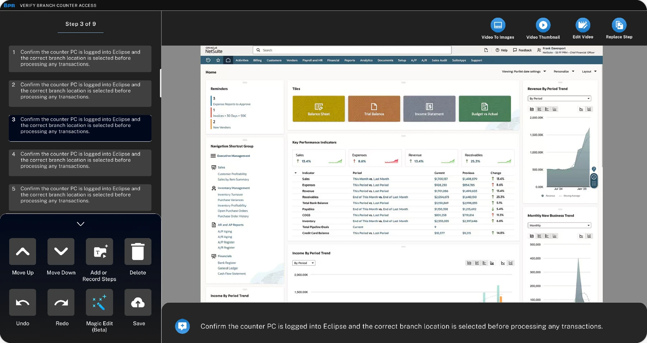Click the NetSuite search field

coord(352,50)
